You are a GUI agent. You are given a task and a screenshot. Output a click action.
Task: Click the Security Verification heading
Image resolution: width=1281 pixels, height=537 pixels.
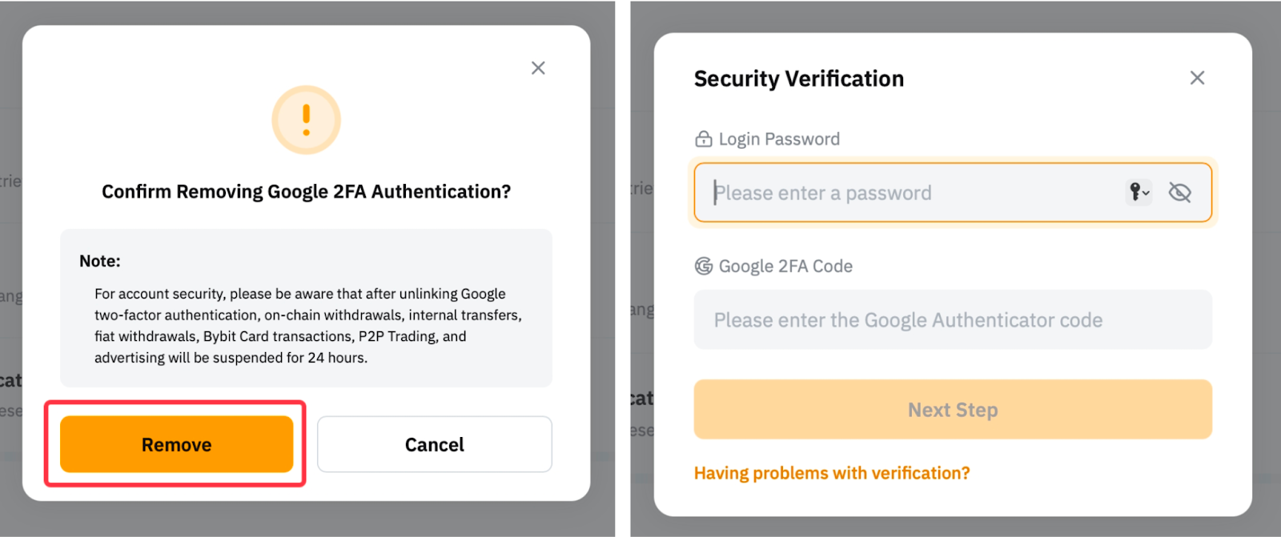pos(798,78)
